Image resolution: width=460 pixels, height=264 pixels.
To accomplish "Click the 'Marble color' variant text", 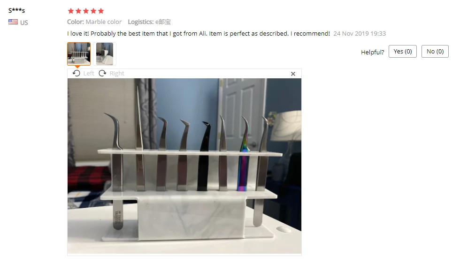I will coord(104,22).
